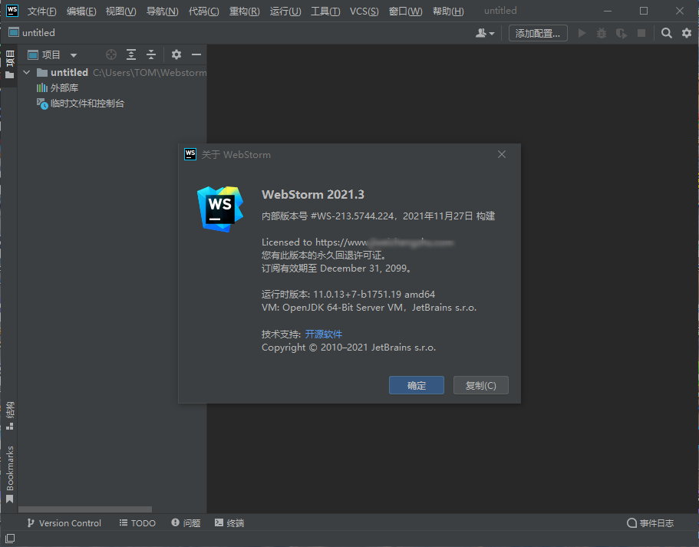699x547 pixels.
Task: Click the VM: OpenJDK 64-Bit Server VM line
Action: 369,308
